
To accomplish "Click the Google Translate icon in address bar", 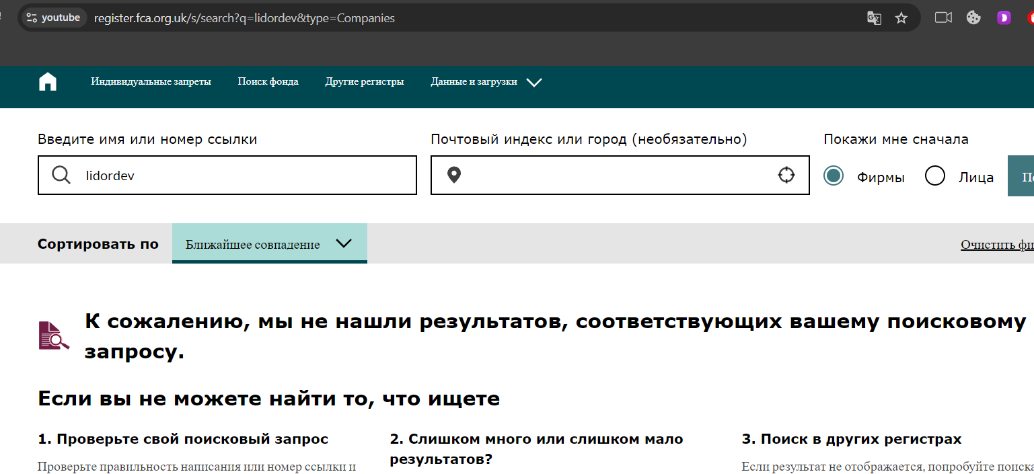I will pyautogui.click(x=874, y=18).
